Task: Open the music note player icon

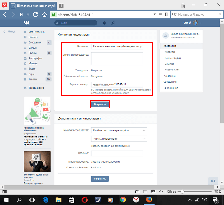Action: point(113,23)
